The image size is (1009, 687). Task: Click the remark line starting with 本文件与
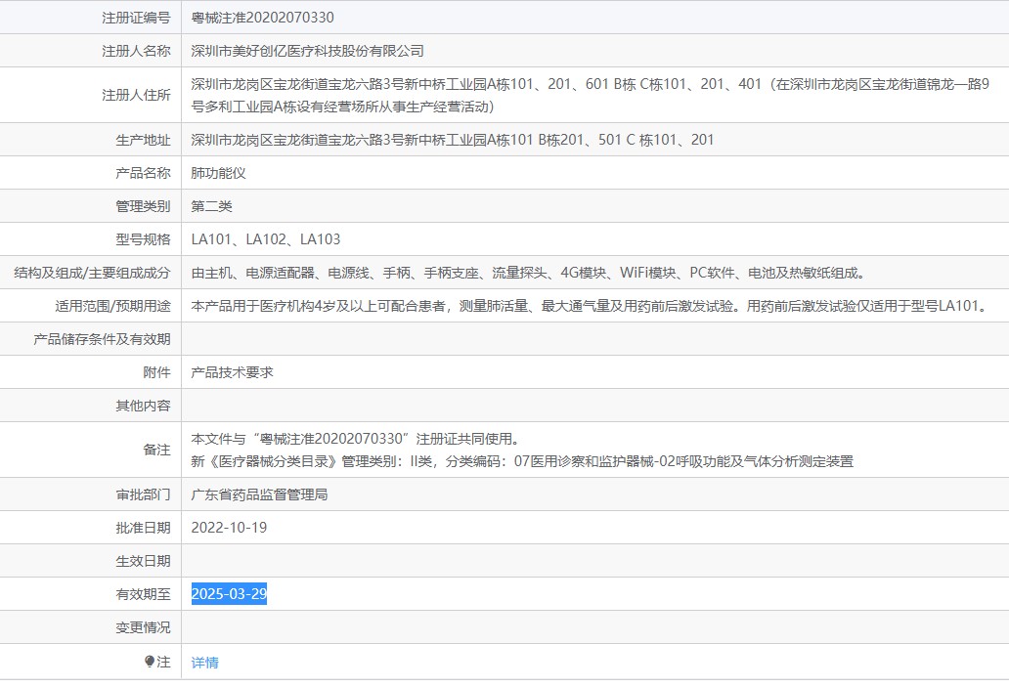(355, 439)
